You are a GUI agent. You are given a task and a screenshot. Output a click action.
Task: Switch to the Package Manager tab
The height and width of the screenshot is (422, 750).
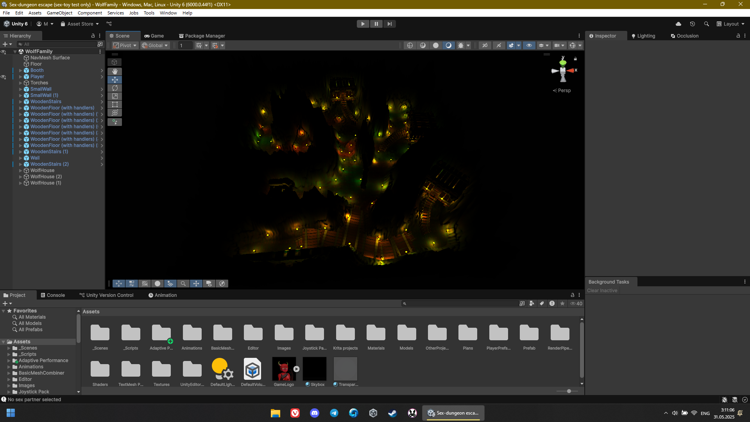click(x=202, y=36)
